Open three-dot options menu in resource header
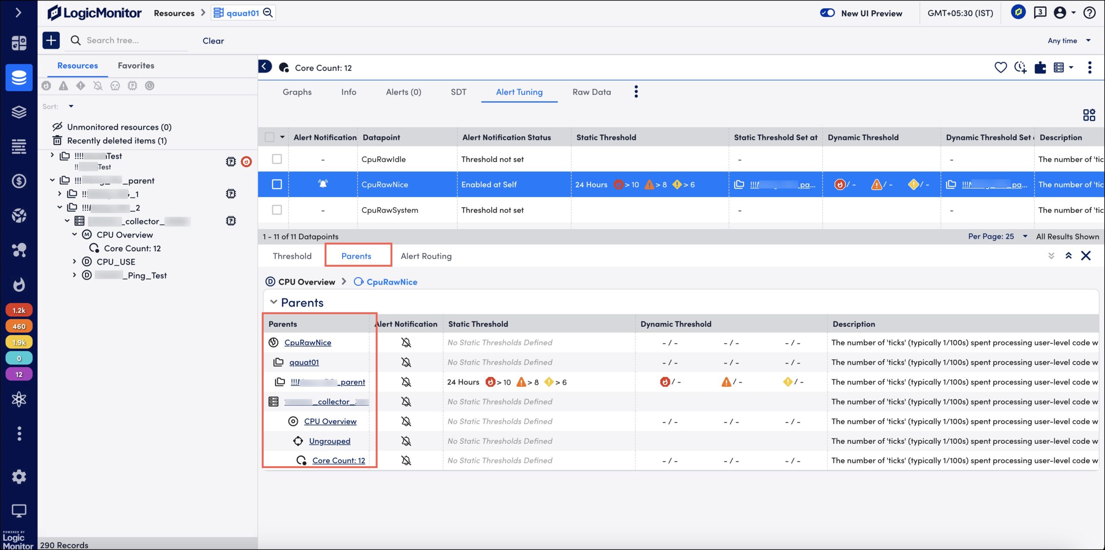Image resolution: width=1105 pixels, height=550 pixels. (x=1090, y=67)
